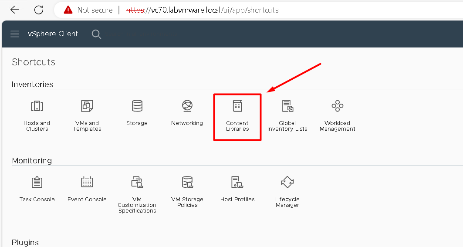Focus the browser address bar URL

click(x=203, y=10)
